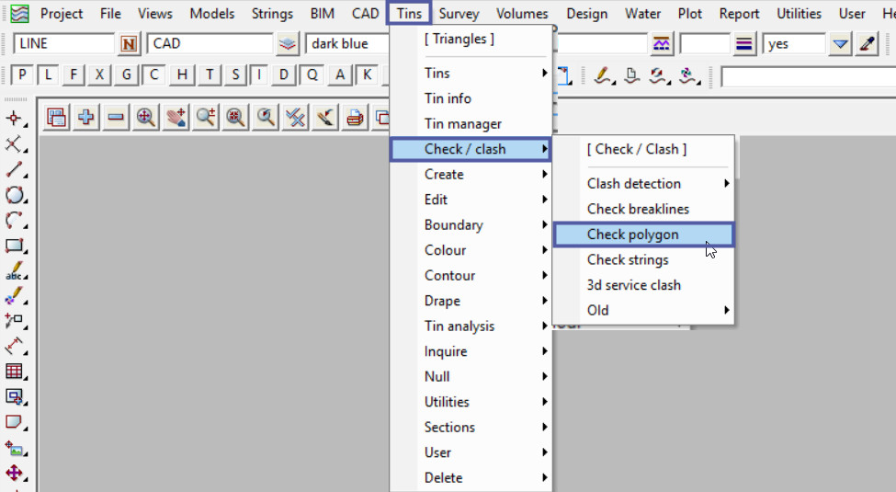This screenshot has height=492, width=896.
Task: Open the model layers icon beside CAD field
Action: tap(289, 44)
